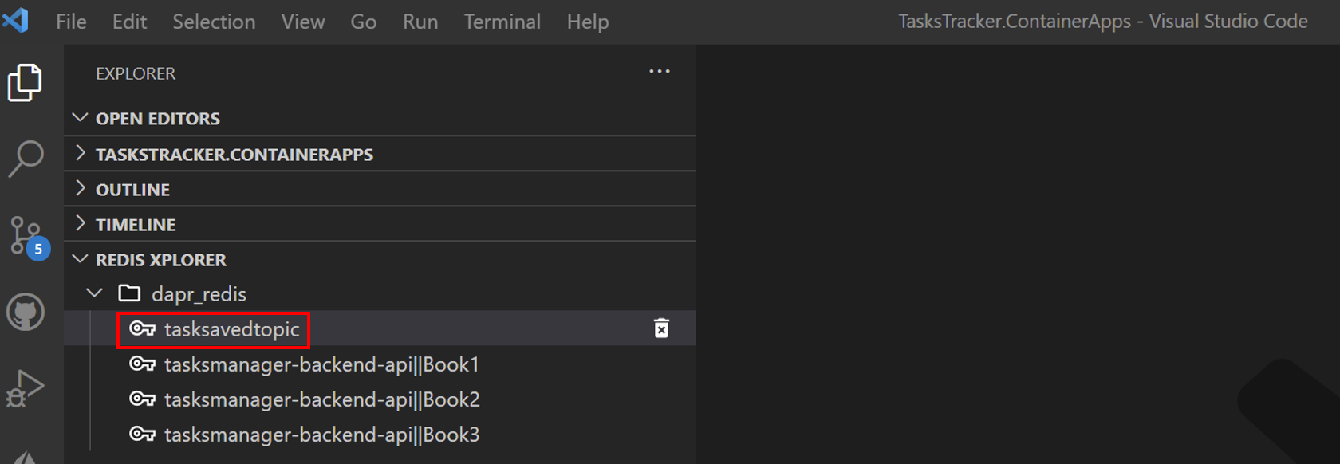The image size is (1340, 464).
Task: Collapse the dapr_redis folder node
Action: (x=94, y=293)
